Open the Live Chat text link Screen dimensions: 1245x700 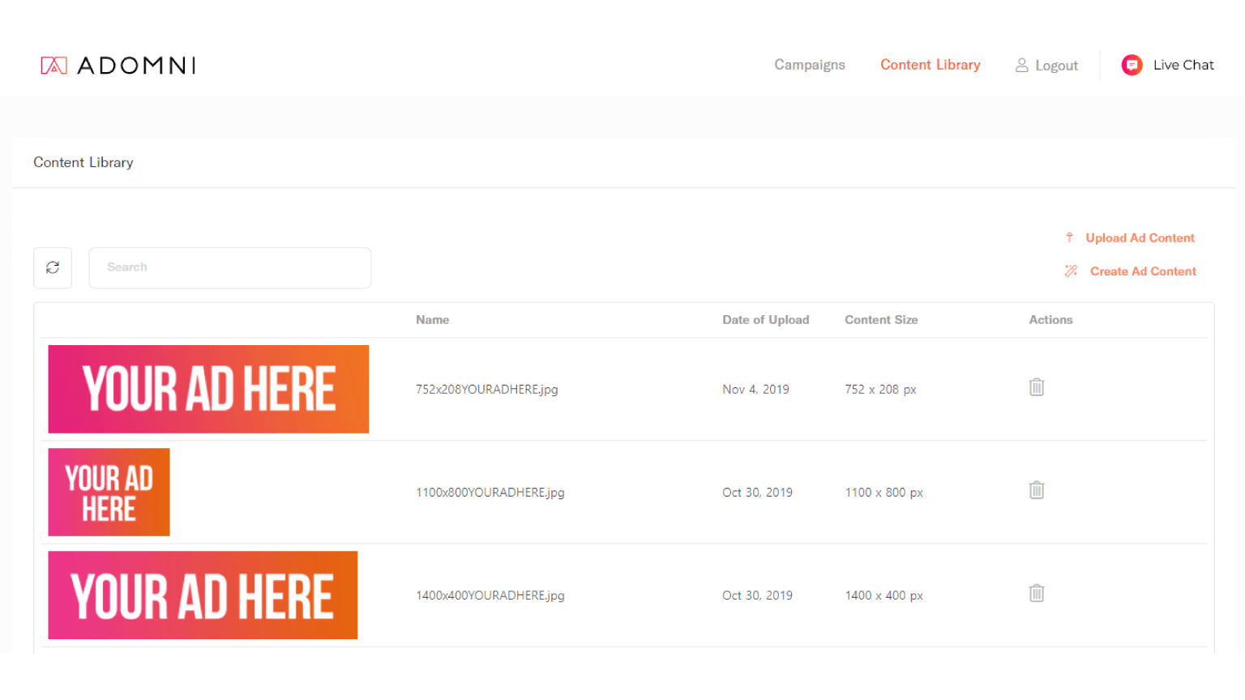(1183, 65)
